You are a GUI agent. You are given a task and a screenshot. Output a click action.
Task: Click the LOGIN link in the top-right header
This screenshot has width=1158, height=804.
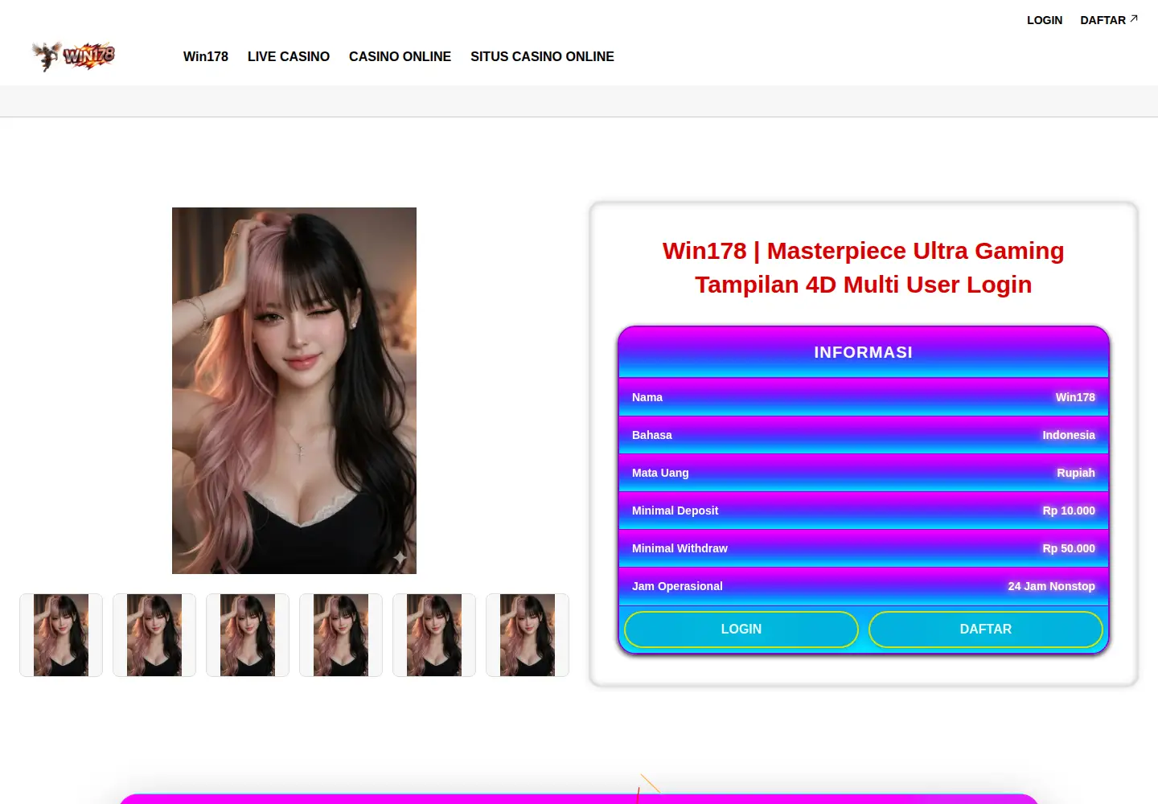click(1045, 20)
